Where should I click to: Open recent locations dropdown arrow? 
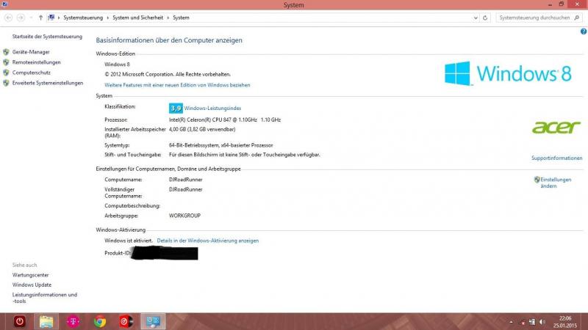(x=31, y=18)
